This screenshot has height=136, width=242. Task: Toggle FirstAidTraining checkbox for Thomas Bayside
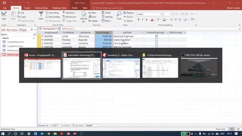coord(157,40)
